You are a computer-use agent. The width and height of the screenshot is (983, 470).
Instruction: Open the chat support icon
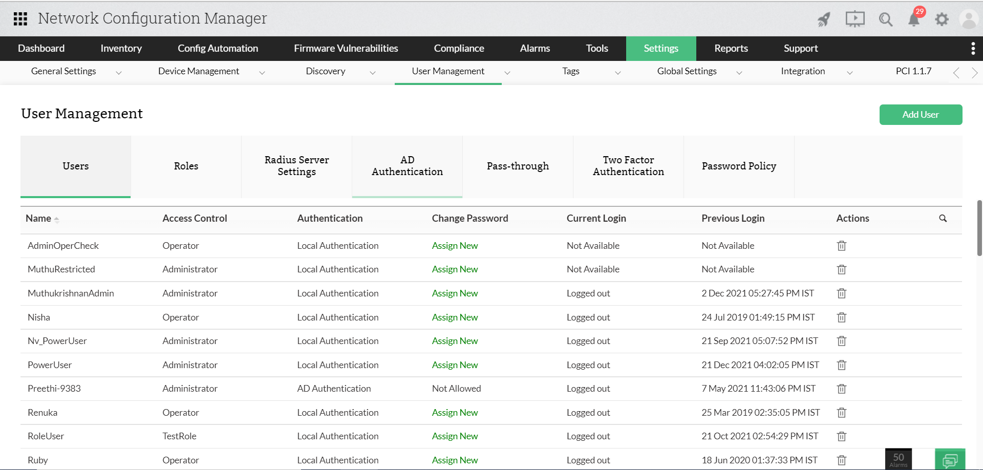950,460
